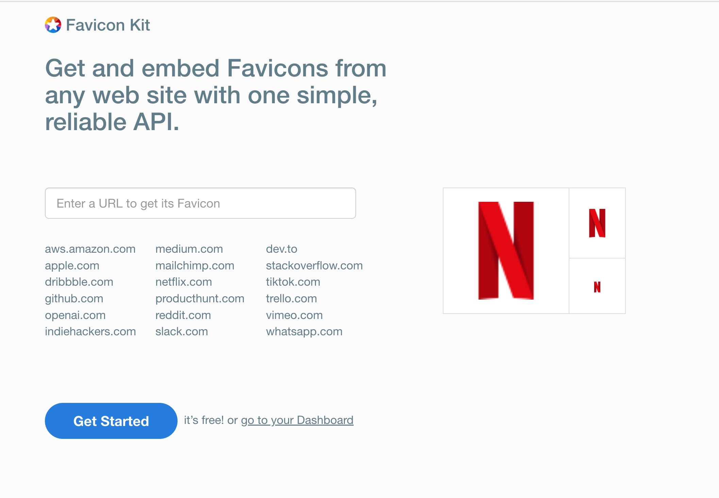
Task: Click the blue Get Started button
Action: pos(111,421)
